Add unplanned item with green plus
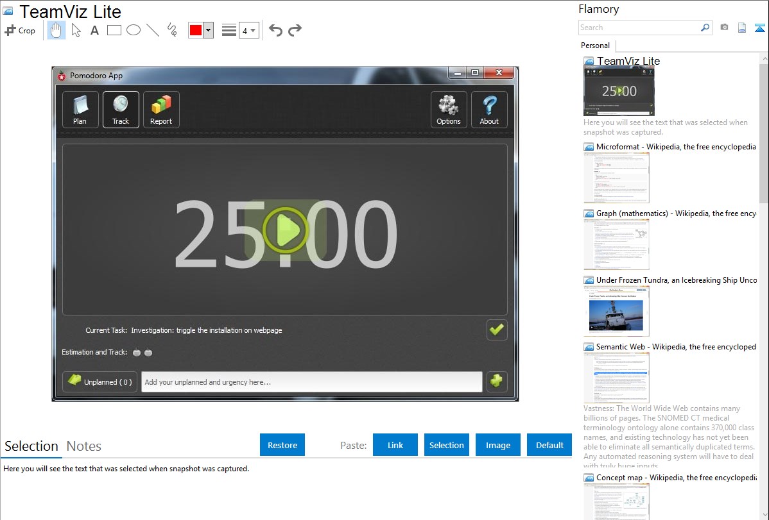 click(x=497, y=382)
